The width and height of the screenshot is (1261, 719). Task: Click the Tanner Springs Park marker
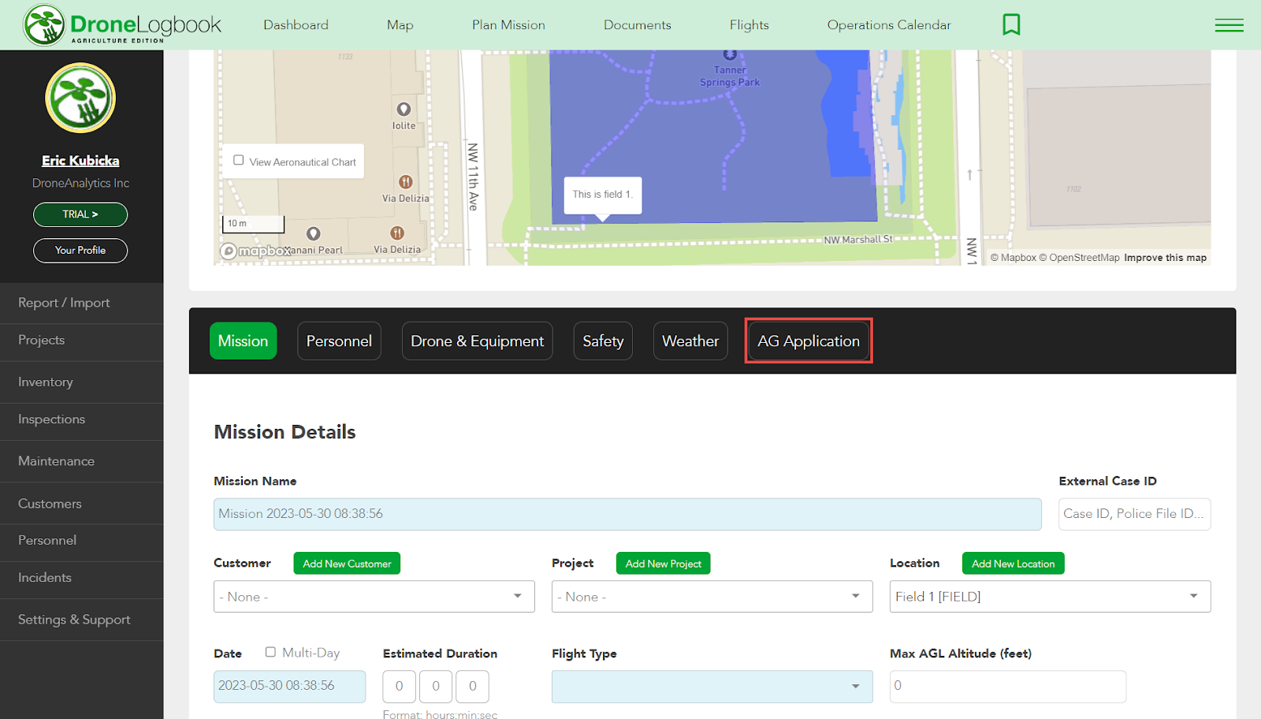click(730, 54)
